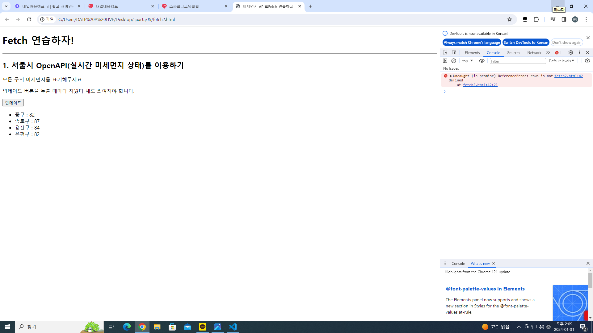Click the What's new thumbnail image
593x333 pixels.
(x=570, y=303)
